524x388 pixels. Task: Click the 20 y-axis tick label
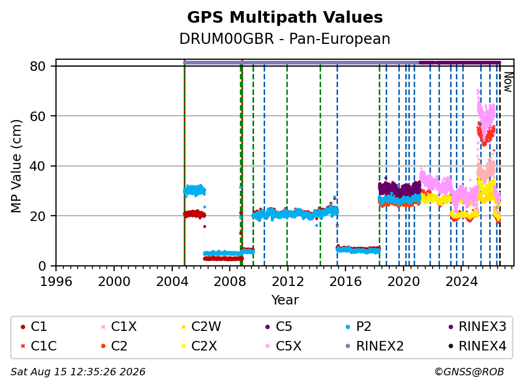tap(38, 216)
